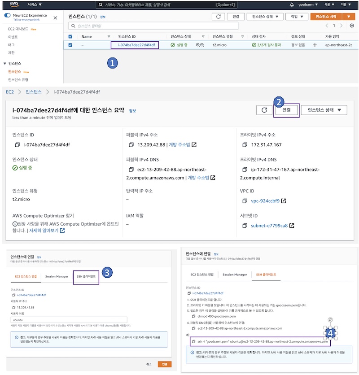Open the 서울 region dropdown
The image size is (359, 375).
coord(329,4)
